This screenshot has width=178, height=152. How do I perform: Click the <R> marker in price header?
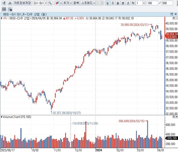pos(5,18)
